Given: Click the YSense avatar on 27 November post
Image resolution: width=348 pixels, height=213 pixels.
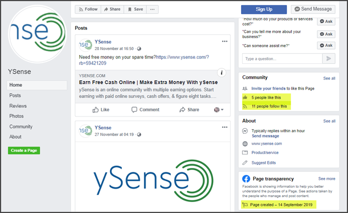Looking at the screenshot, I should 86,131.
